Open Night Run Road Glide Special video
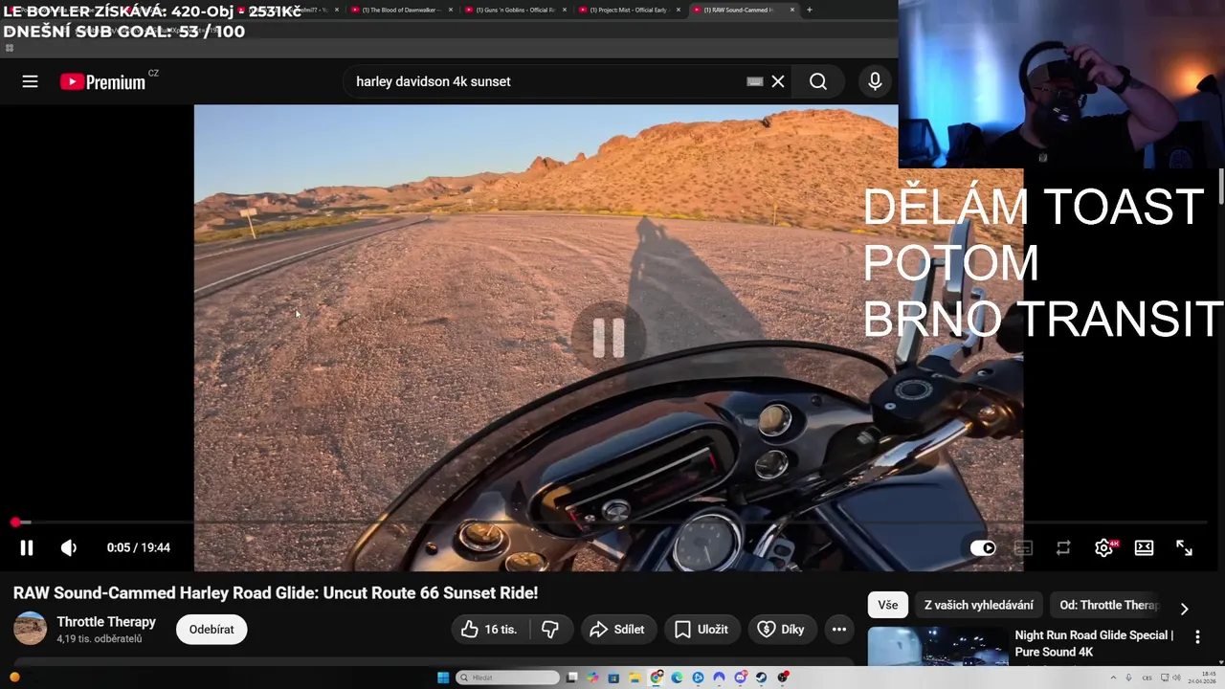The image size is (1225, 689). (1094, 643)
